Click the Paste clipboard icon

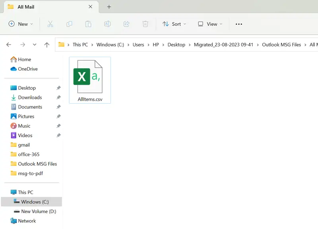point(88,24)
